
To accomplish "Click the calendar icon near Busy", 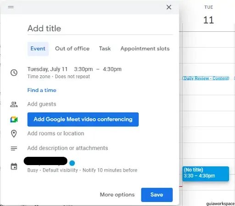I will tap(14, 166).
